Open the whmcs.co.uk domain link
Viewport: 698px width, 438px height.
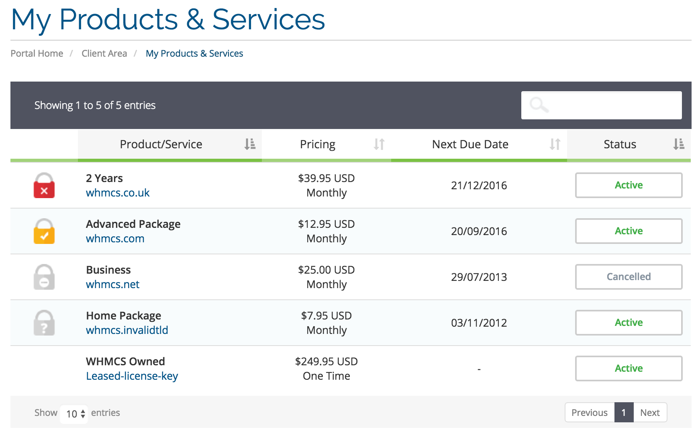118,193
